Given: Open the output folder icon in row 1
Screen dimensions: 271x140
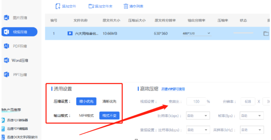Looking at the screenshot, I should coord(266,33).
